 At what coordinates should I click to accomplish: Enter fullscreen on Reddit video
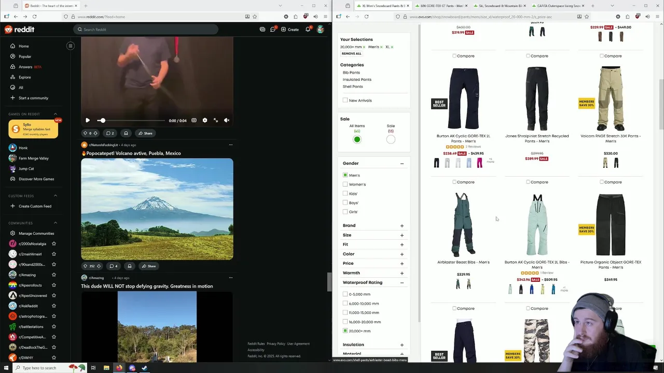[x=216, y=120]
